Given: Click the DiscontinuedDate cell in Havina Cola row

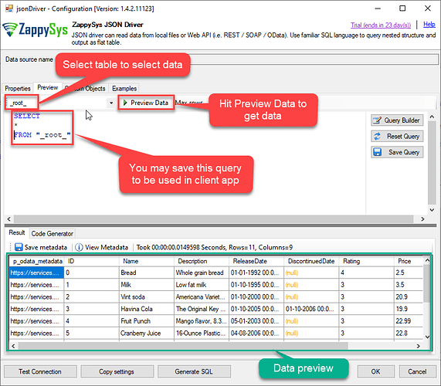Looking at the screenshot, I should click(311, 309).
